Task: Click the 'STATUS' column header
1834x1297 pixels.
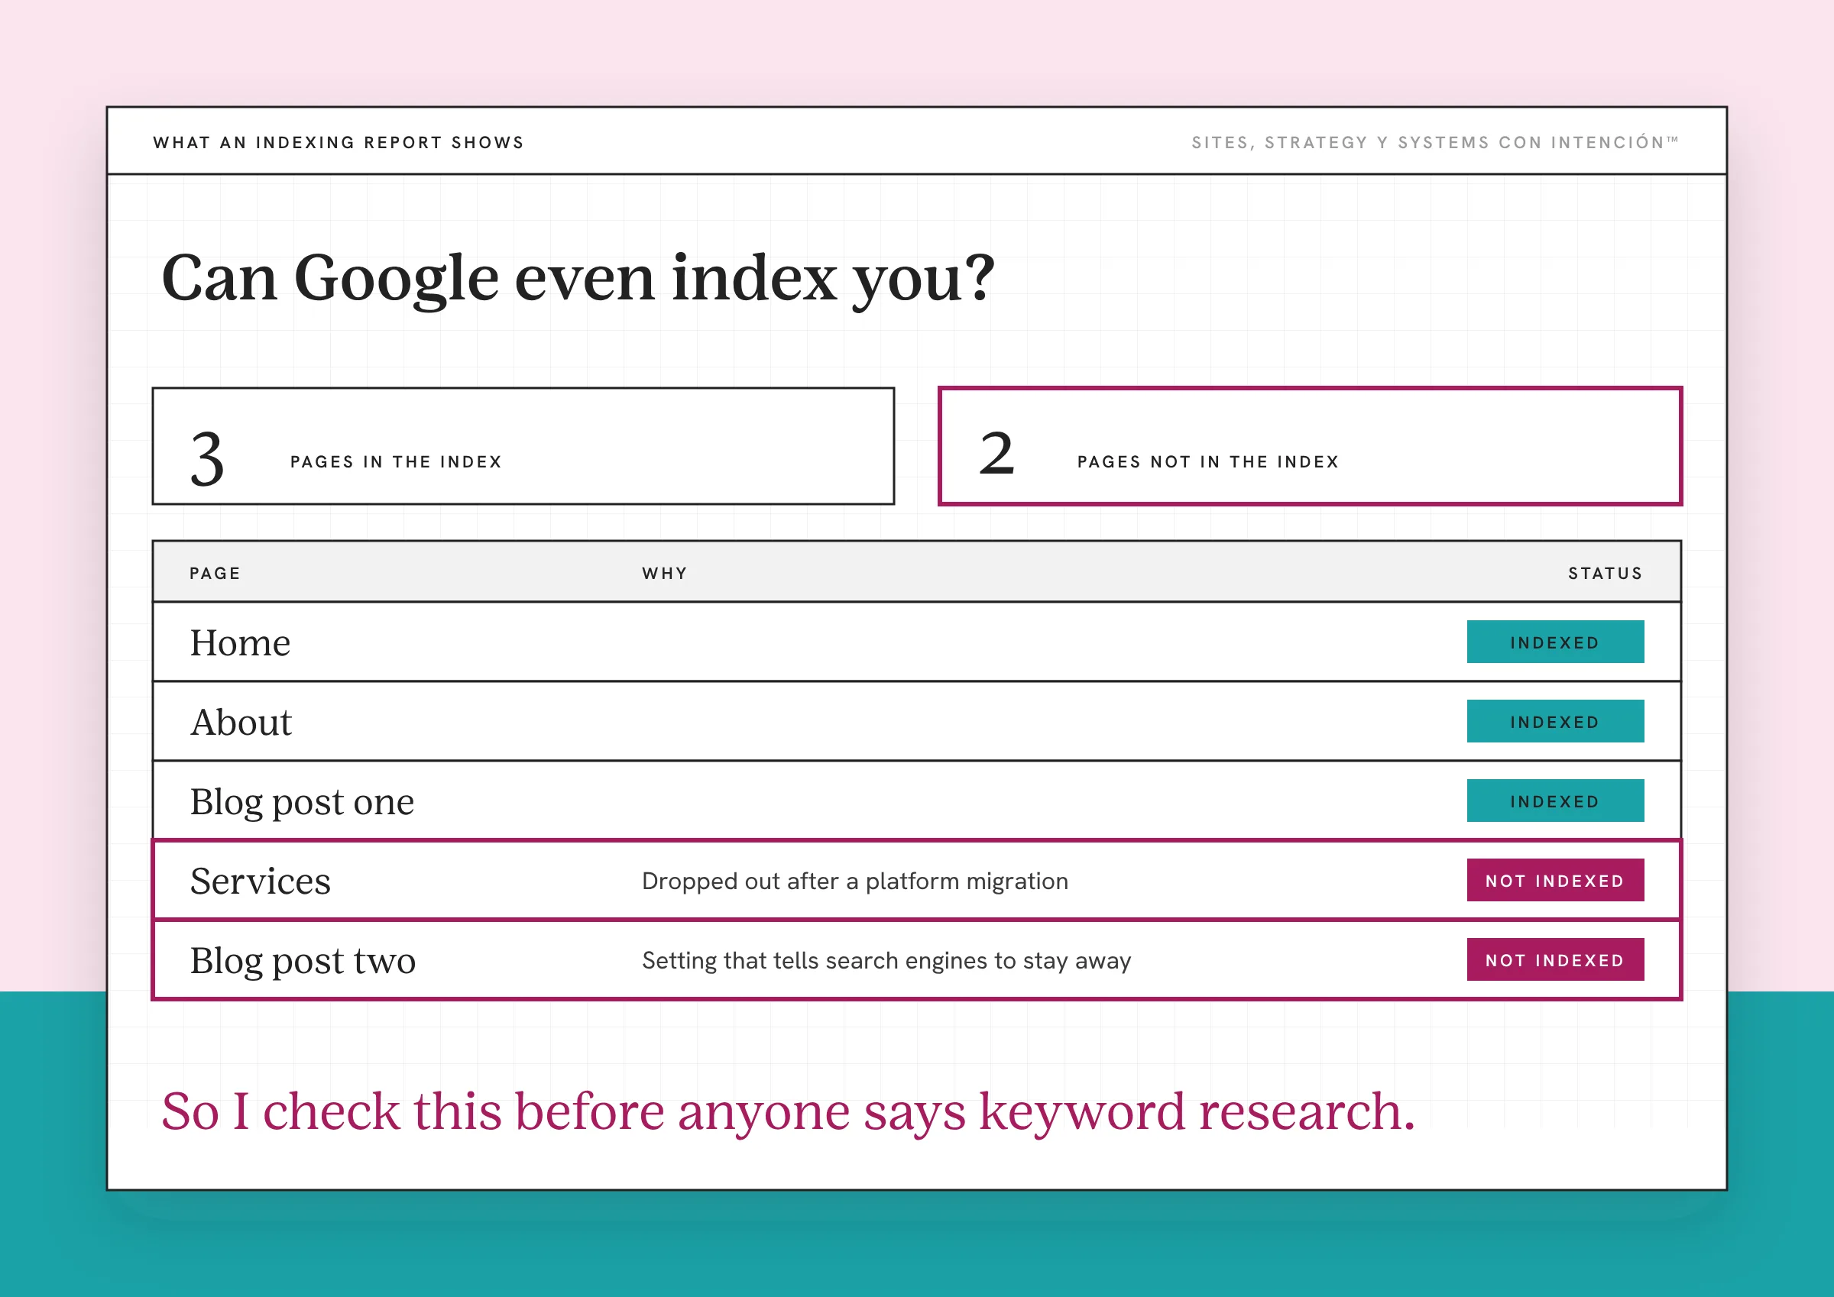Action: pyautogui.click(x=1605, y=574)
